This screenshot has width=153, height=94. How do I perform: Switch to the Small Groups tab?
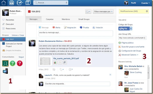click(x=84, y=19)
